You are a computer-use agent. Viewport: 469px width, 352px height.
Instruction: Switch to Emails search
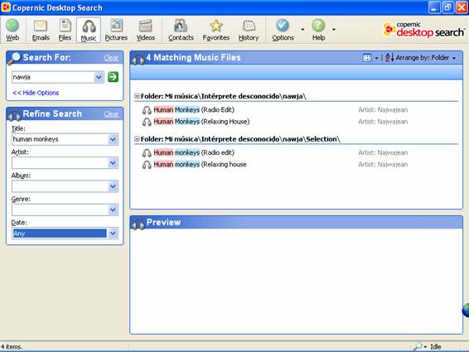point(41,30)
